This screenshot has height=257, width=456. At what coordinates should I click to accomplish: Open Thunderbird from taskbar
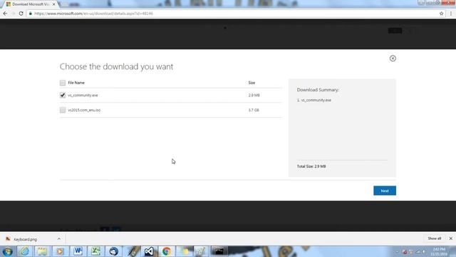113,251
